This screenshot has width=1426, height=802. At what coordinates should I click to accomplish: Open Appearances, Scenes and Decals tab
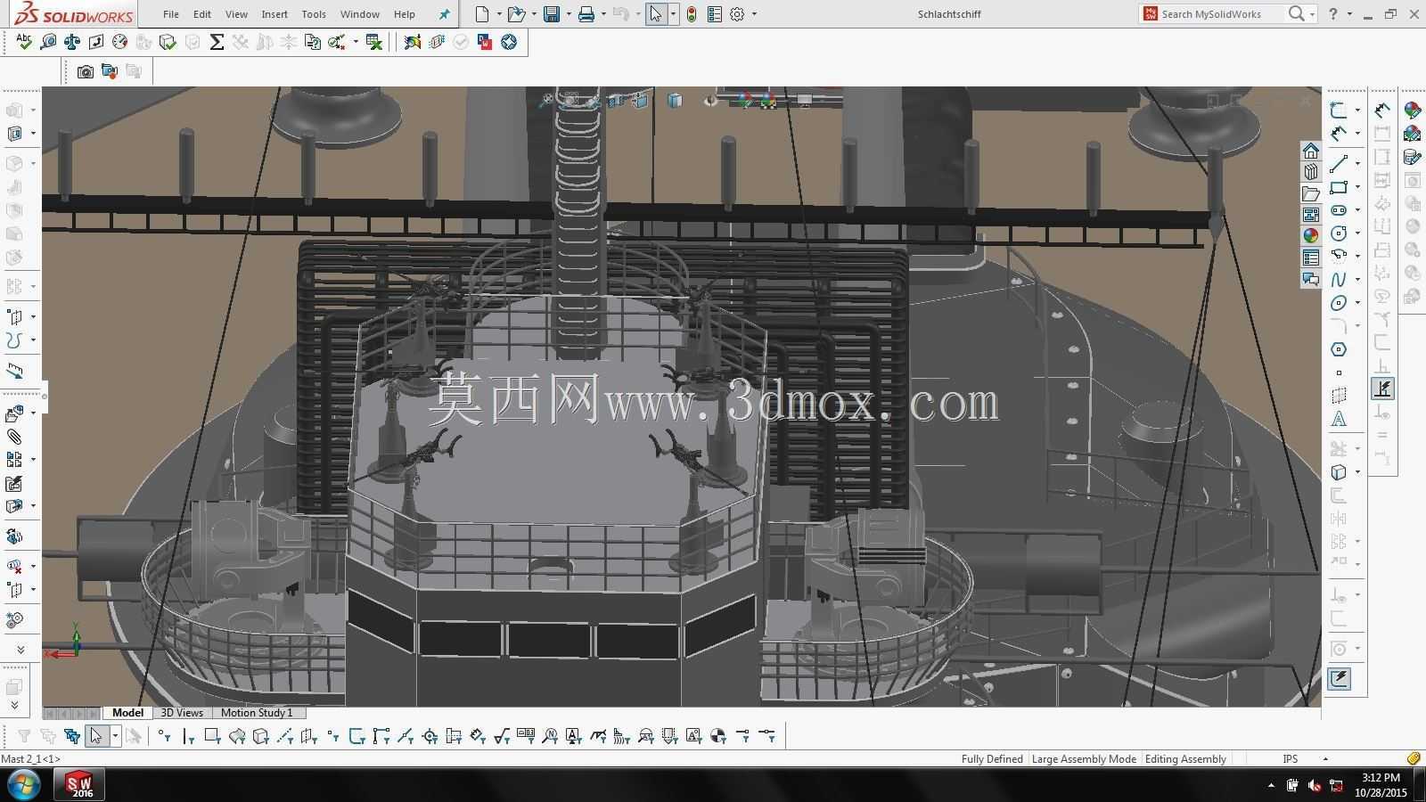point(1311,236)
